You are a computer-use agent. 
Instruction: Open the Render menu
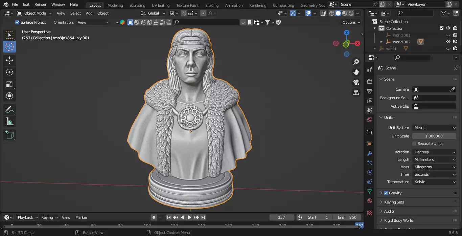[x=40, y=4]
